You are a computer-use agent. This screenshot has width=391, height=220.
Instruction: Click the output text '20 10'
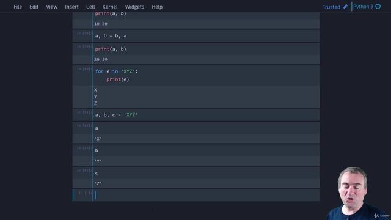point(101,59)
